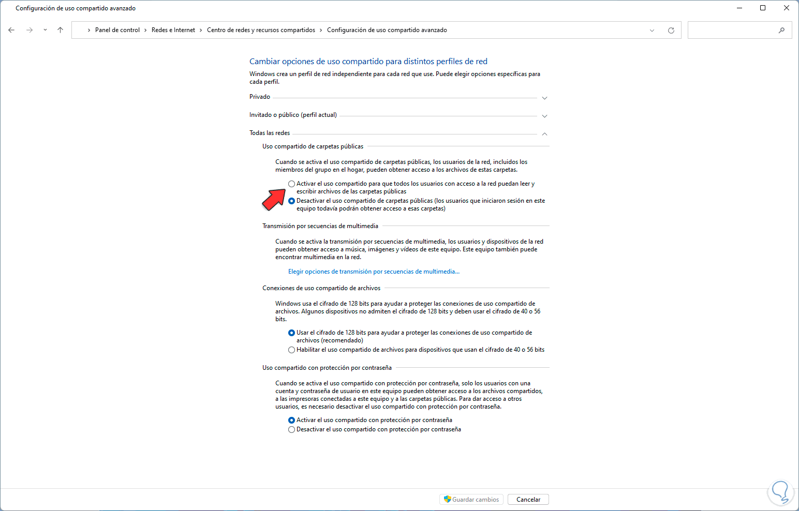
Task: Click the Guardar cambios button
Action: point(471,499)
